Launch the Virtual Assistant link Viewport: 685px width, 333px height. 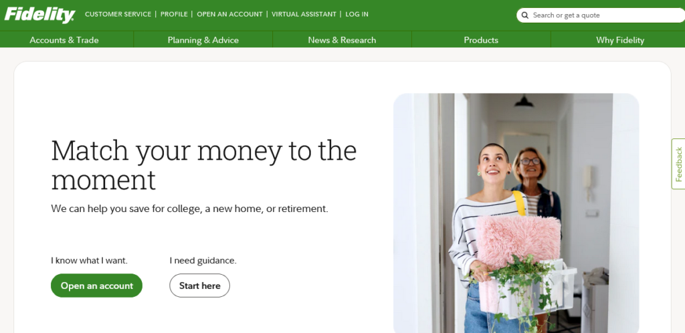304,15
